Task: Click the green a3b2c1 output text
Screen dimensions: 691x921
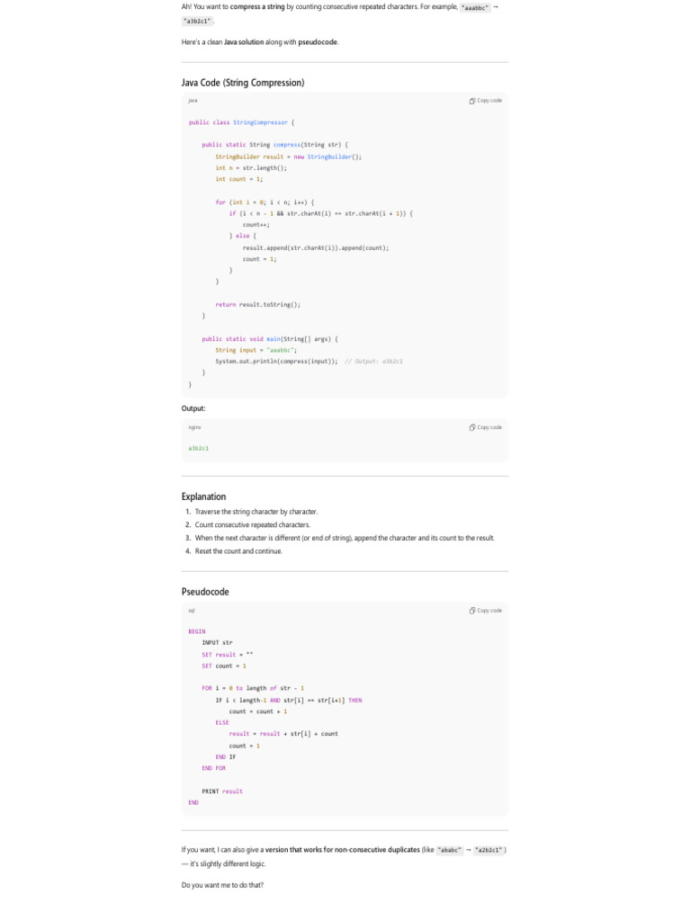Action: (x=199, y=448)
